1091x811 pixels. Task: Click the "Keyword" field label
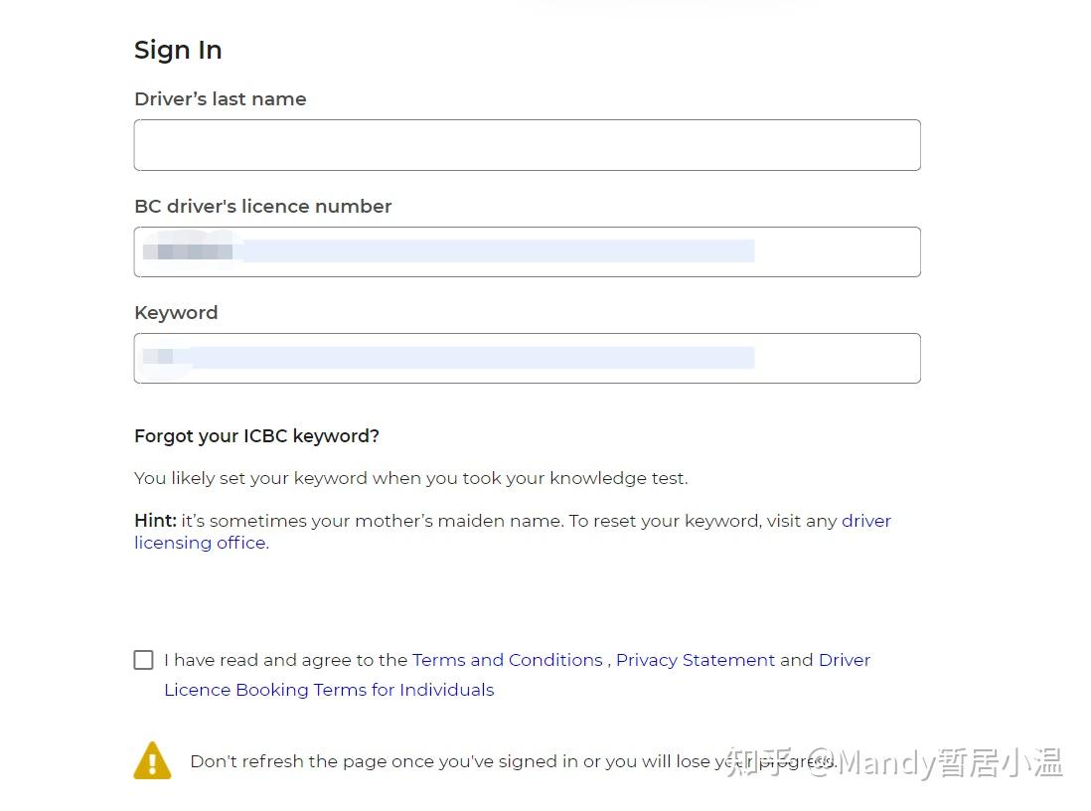pos(176,313)
